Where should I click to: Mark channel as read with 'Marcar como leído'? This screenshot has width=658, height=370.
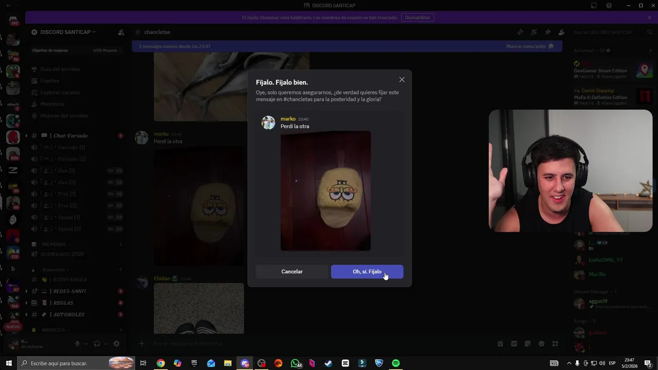pyautogui.click(x=530, y=46)
